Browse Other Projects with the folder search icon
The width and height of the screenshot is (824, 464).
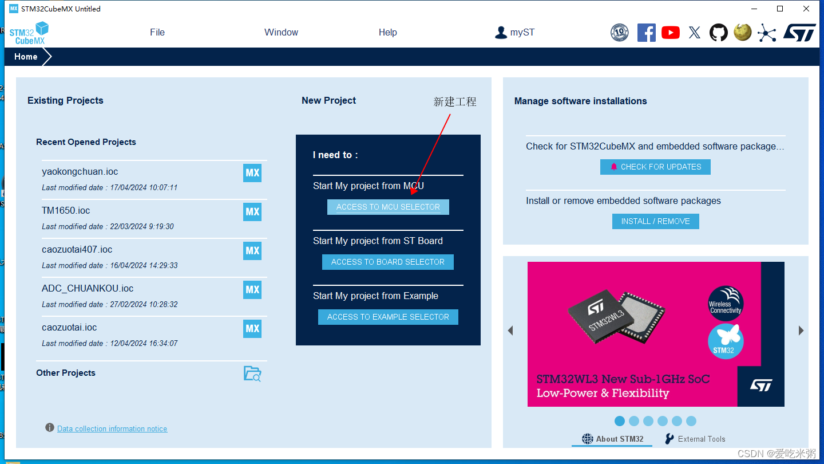coord(252,374)
